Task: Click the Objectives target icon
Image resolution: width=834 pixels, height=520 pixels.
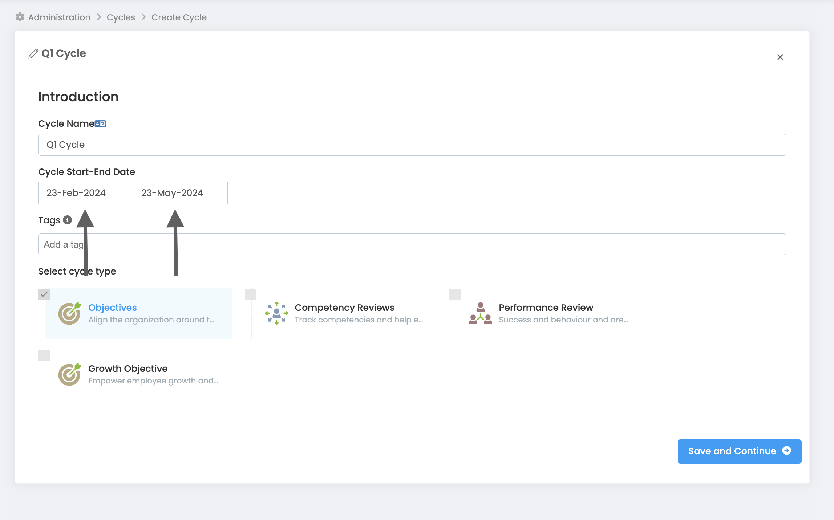Action: click(69, 313)
